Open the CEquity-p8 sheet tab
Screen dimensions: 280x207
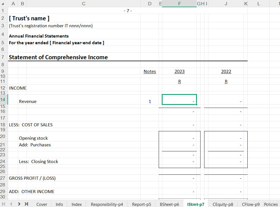[x=223, y=204]
